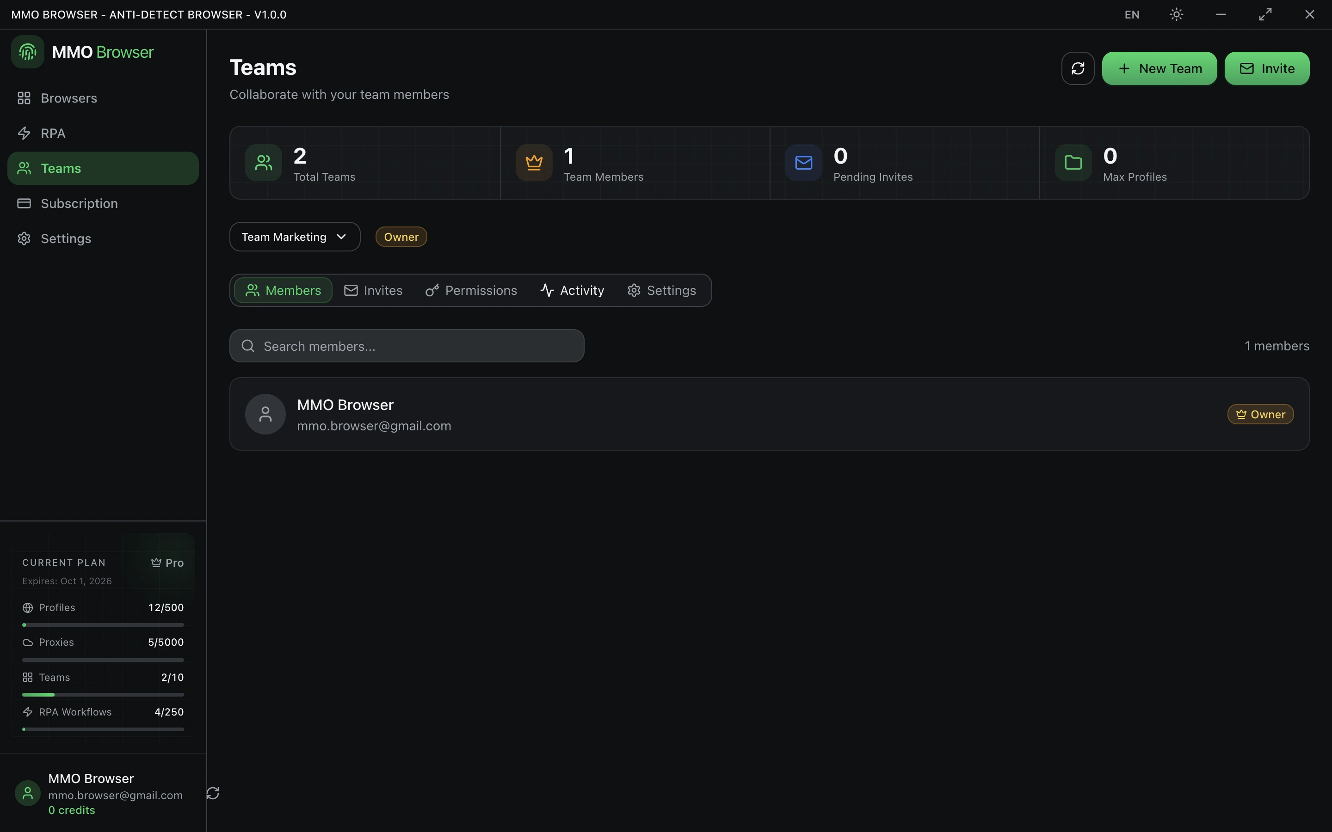The height and width of the screenshot is (832, 1332).
Task: Click the MMO Browser fingerprint logo icon
Action: point(28,52)
